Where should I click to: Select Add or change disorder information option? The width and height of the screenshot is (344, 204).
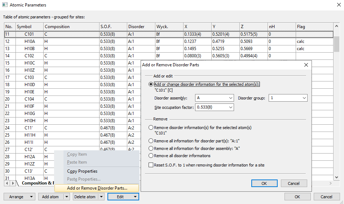(x=151, y=84)
